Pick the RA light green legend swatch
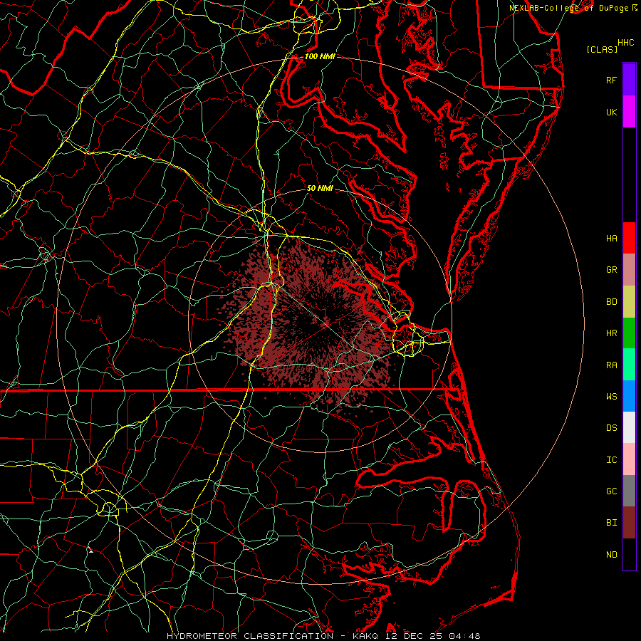641x641 pixels. [629, 365]
